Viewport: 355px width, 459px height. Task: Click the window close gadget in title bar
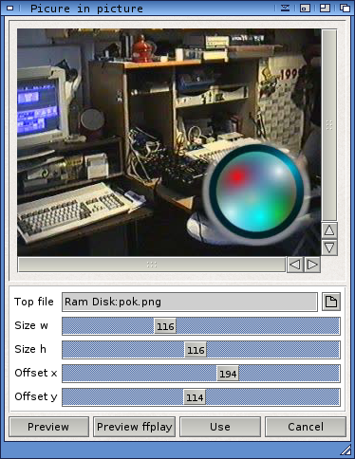coord(10,8)
